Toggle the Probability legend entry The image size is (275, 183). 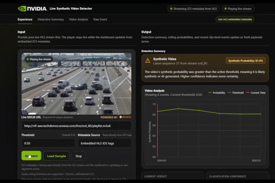click(217, 93)
